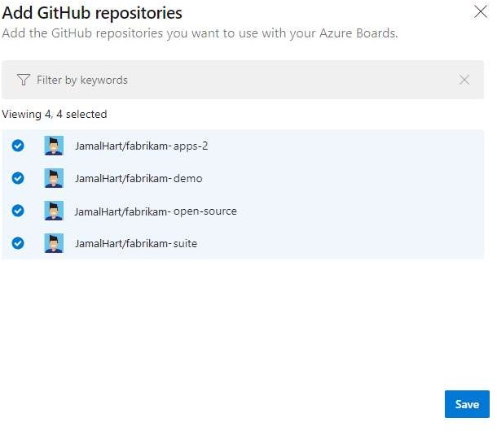
Task: Click the avatar beside fabrikam-apps-2
Action: tap(54, 146)
